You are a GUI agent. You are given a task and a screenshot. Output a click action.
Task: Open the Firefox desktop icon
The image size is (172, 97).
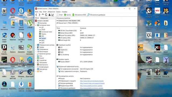click(x=30, y=36)
